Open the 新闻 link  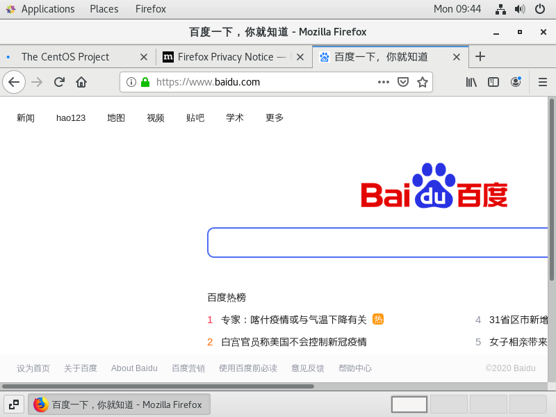click(26, 117)
